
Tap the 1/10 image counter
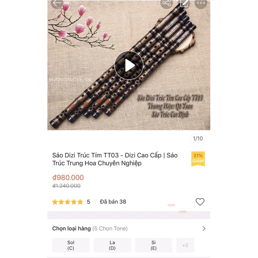[x=198, y=138]
